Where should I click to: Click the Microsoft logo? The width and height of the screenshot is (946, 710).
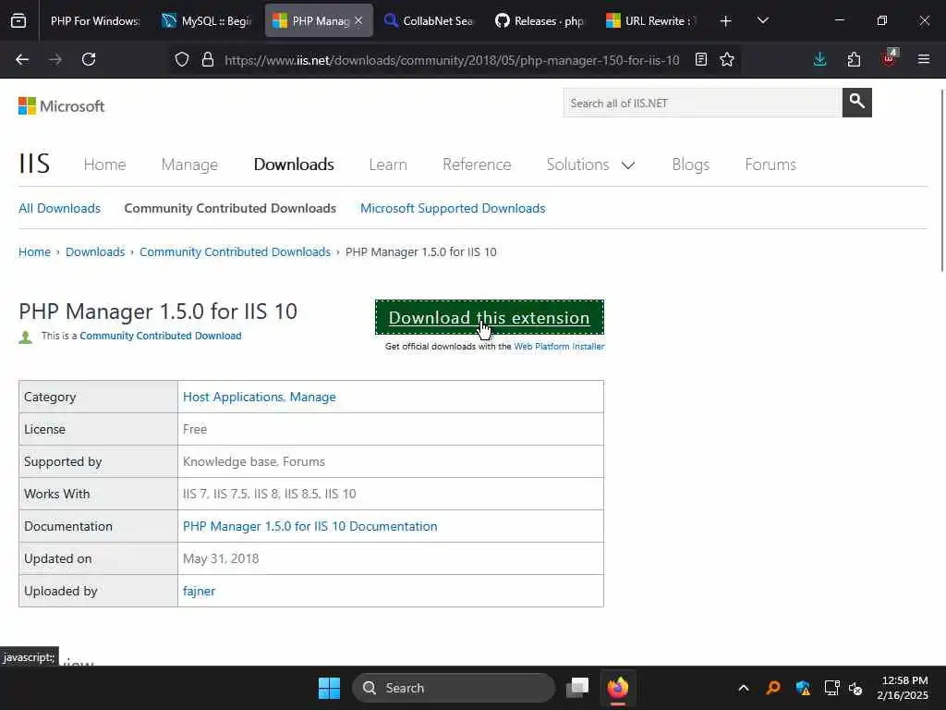[62, 106]
